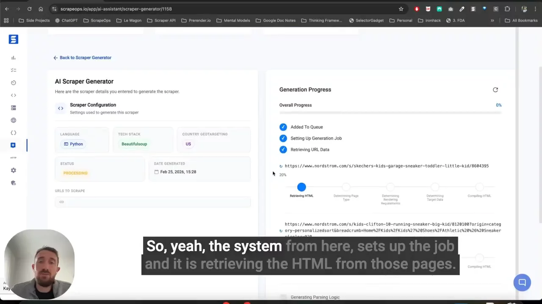Screen dimensions: 542x304
Task: Go to browser home page
Action: tap(41, 9)
